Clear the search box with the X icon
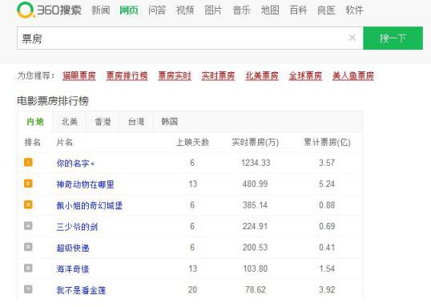The width and height of the screenshot is (431, 307). pyautogui.click(x=352, y=38)
